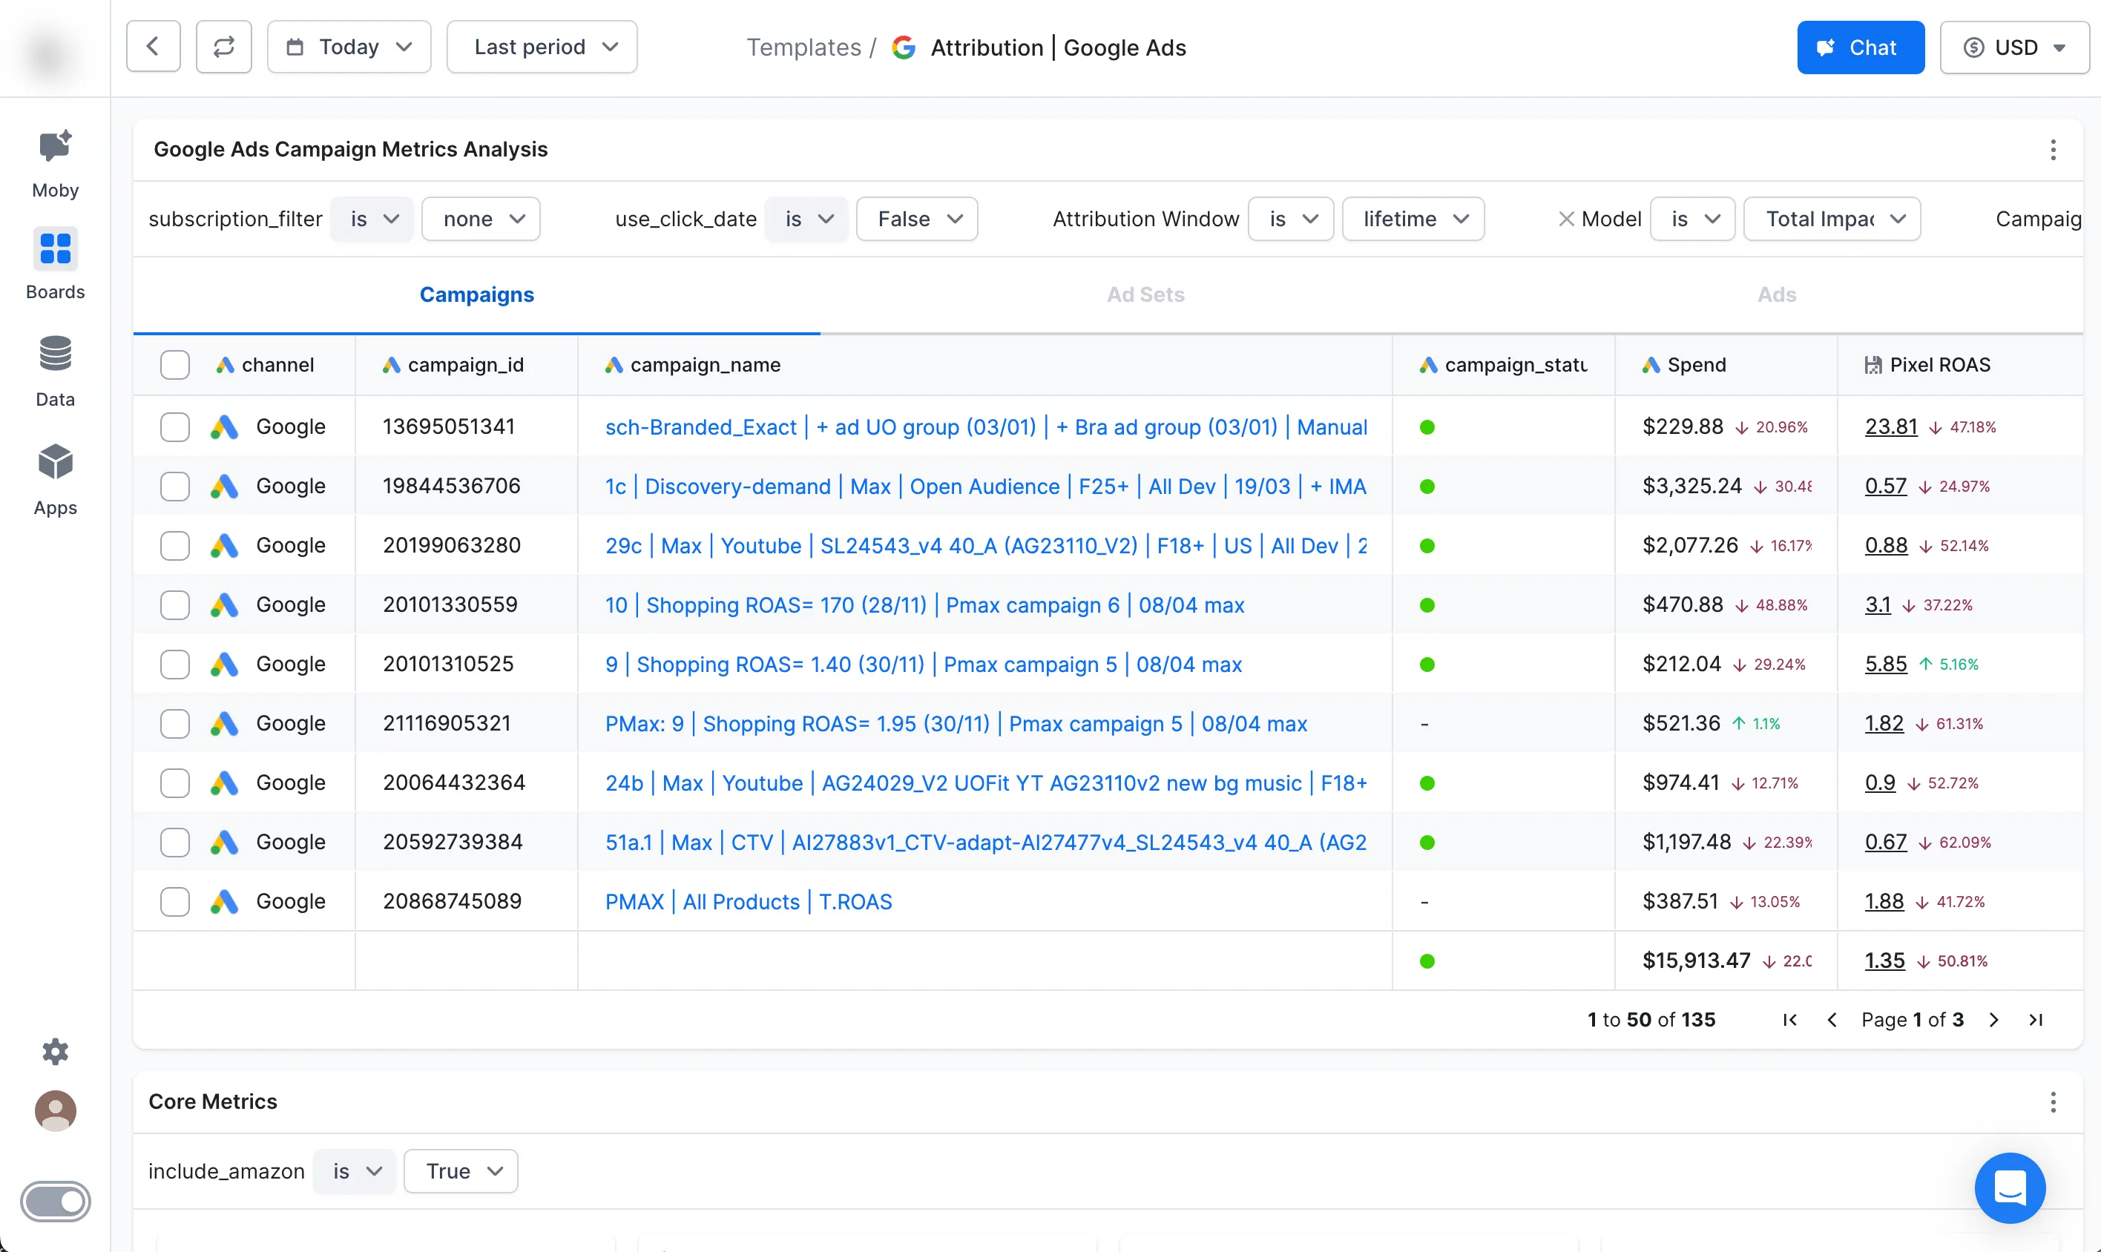2101x1252 pixels.
Task: Open the Data section icon
Action: click(x=55, y=355)
